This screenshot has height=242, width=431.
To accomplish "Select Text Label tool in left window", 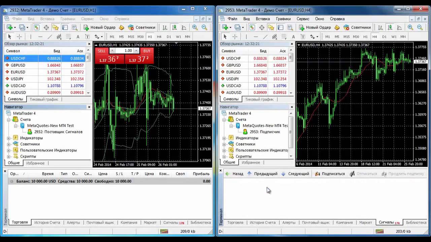I will tap(87, 37).
